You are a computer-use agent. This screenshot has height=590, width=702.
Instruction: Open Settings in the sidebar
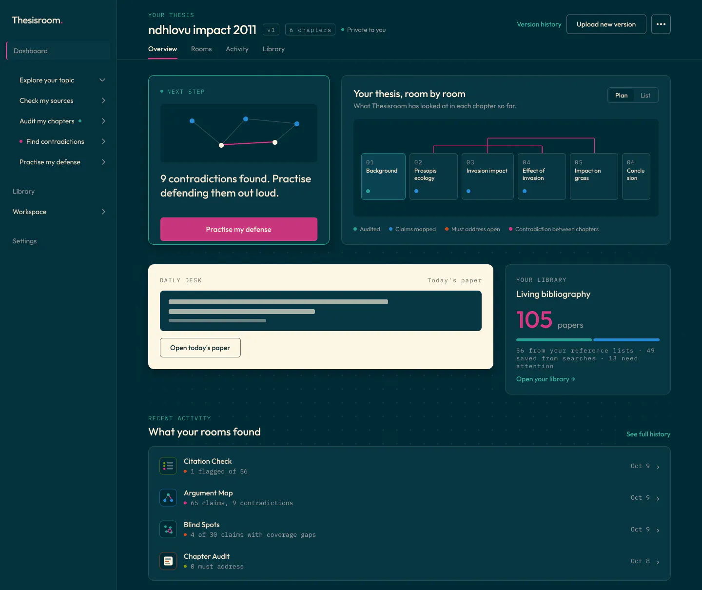(x=24, y=241)
